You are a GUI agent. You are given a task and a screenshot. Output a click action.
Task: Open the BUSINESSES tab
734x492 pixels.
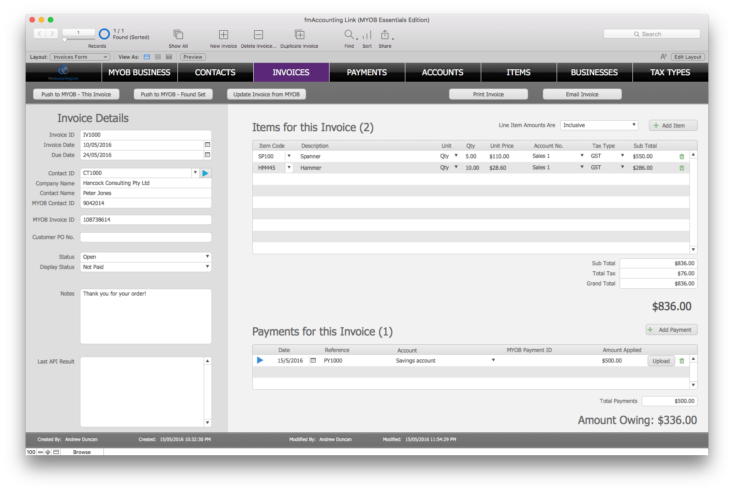tap(594, 72)
